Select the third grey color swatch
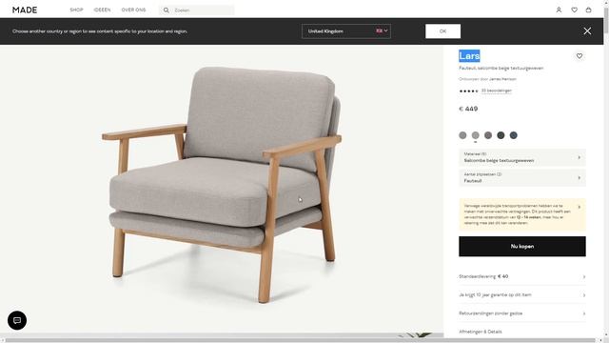Viewport: 609px width, 343px height. pyautogui.click(x=488, y=135)
